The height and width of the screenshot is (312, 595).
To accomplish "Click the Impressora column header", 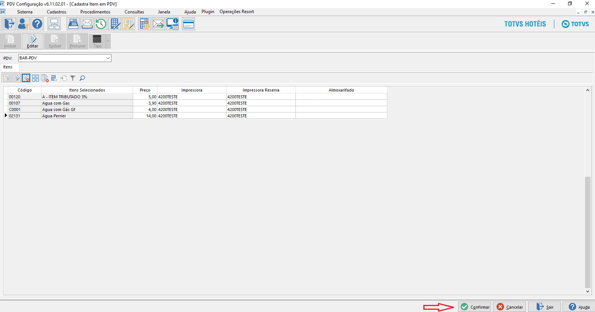I will [192, 90].
